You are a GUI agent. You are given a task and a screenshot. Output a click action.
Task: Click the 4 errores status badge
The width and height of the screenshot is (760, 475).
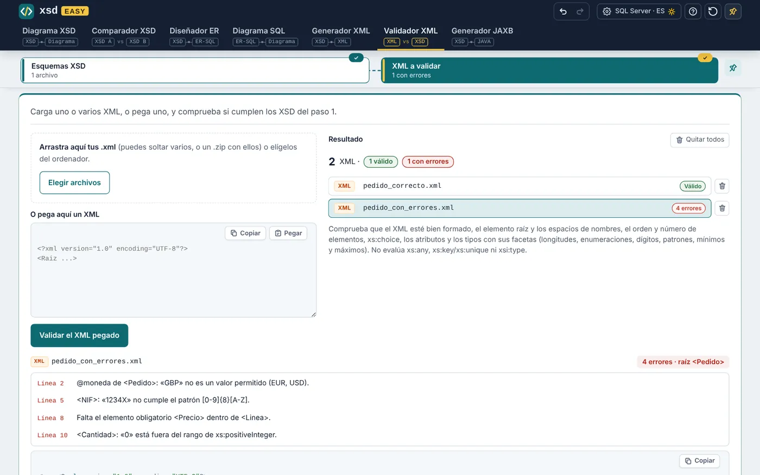pyautogui.click(x=689, y=208)
